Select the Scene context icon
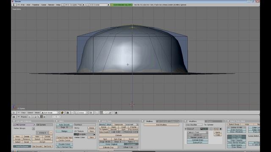This screenshot has width=271, height=152. [x=44, y=117]
